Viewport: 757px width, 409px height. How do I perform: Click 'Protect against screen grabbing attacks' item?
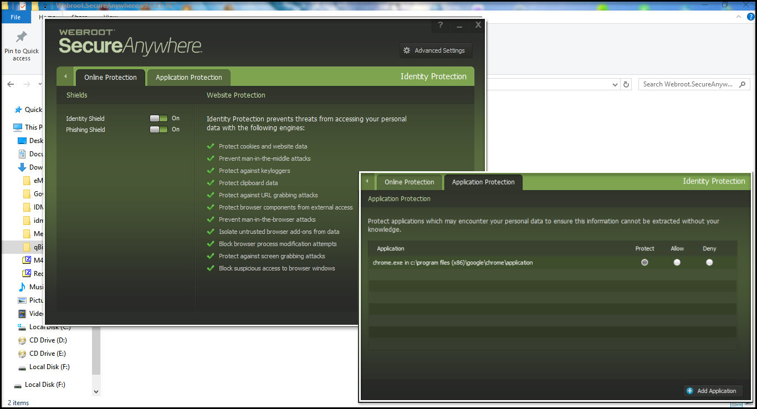point(272,256)
